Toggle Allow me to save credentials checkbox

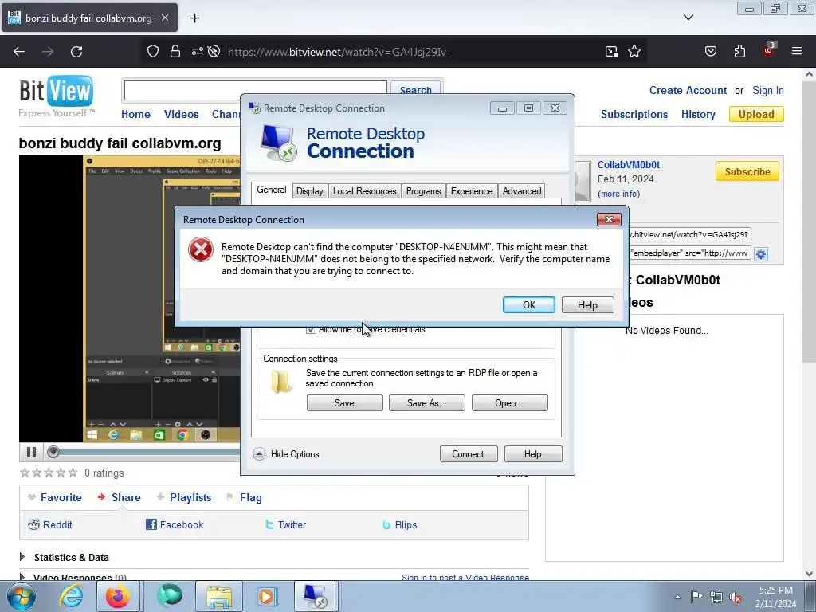coord(311,329)
